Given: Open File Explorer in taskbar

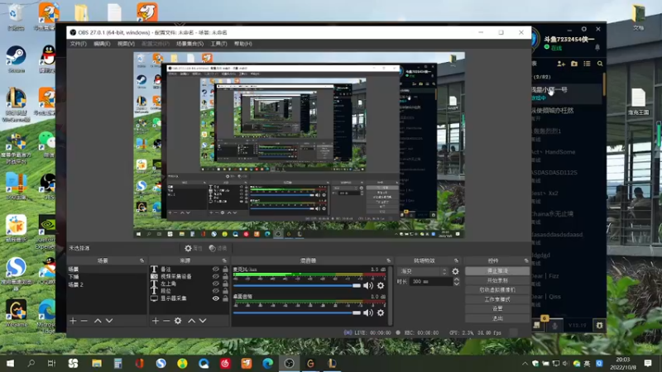Looking at the screenshot, I should pyautogui.click(x=96, y=363).
